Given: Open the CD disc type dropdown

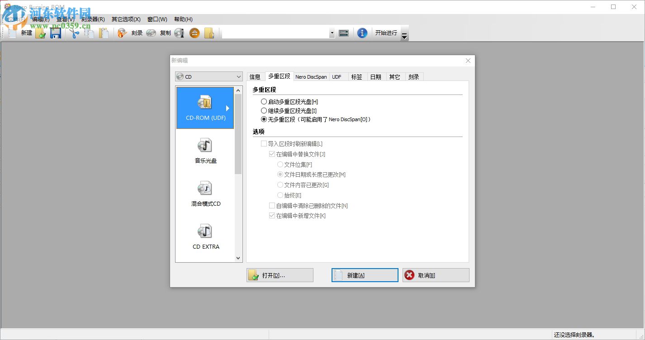Looking at the screenshot, I should click(209, 77).
